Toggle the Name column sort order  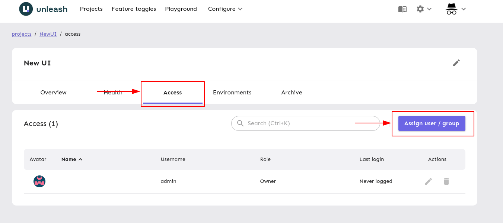[x=71, y=159]
